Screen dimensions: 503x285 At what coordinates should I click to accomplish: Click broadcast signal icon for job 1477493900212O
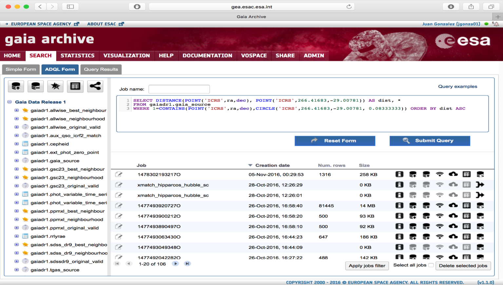pos(439,216)
